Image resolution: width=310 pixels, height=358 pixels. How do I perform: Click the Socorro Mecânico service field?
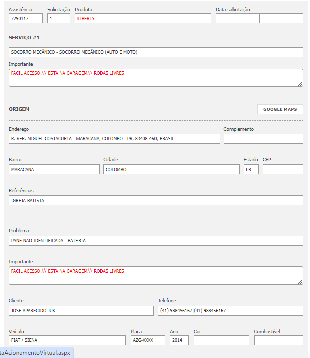click(156, 52)
